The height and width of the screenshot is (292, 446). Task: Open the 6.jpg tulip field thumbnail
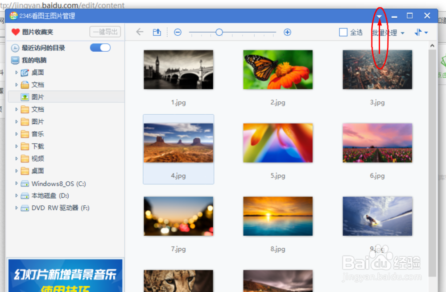coord(377,143)
